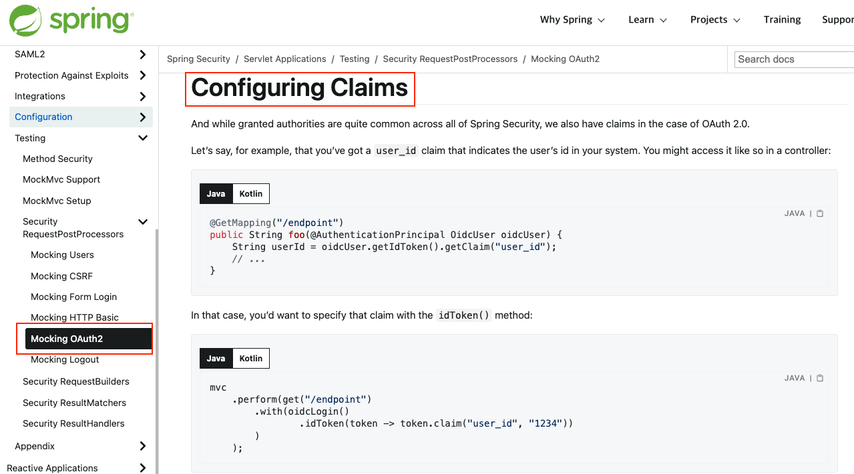Open Mocking Logout sidebar page
Viewport: 854px width, 474px height.
(65, 359)
